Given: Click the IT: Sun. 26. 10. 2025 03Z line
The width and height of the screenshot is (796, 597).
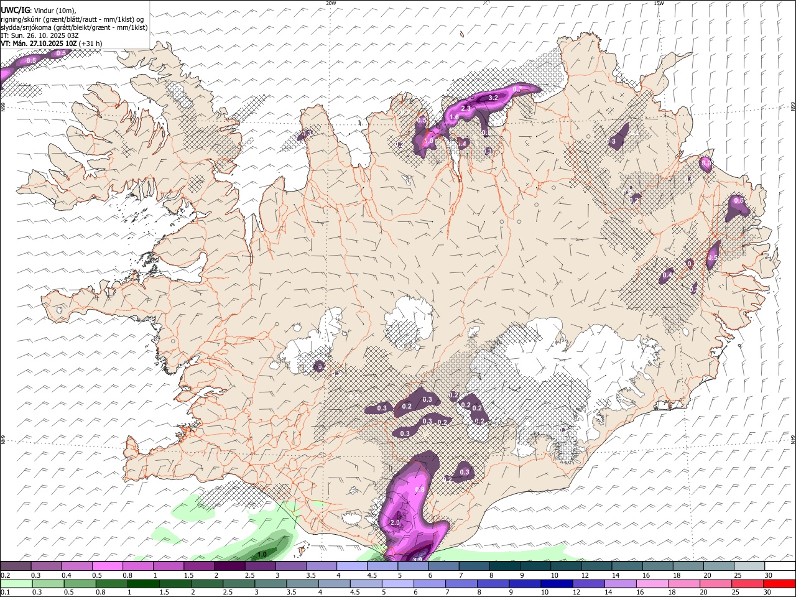Looking at the screenshot, I should (40, 35).
